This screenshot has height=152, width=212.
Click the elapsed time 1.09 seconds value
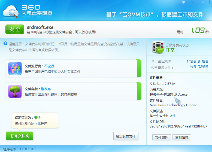198,30
